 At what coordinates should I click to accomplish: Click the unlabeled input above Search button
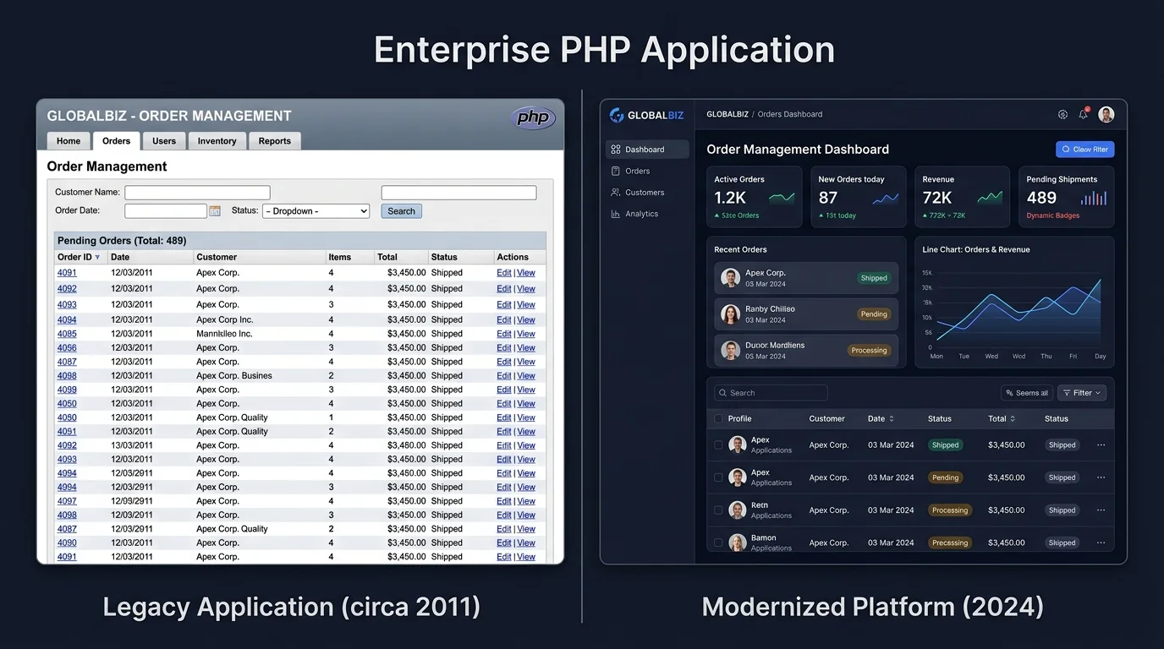[x=459, y=193]
